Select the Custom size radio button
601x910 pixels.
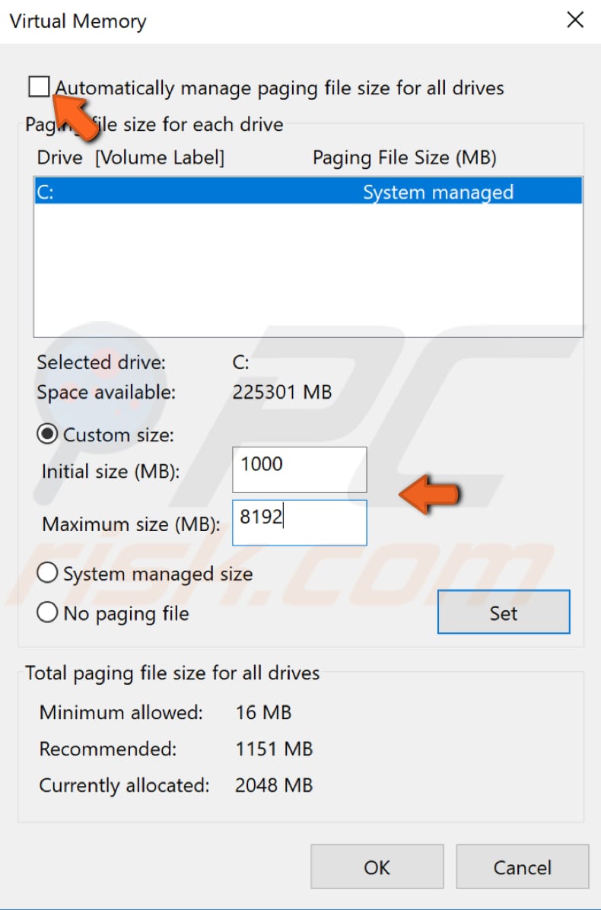pyautogui.click(x=46, y=434)
